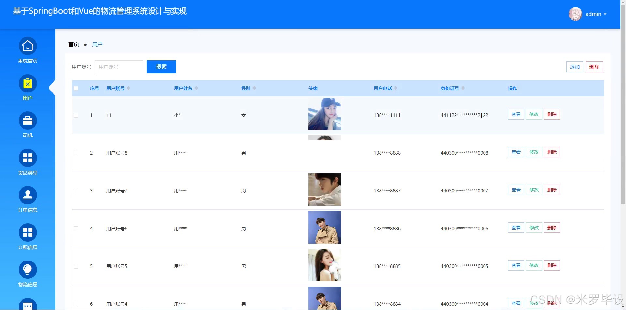The image size is (626, 310).
Task: Click the 头像 column header
Action: click(313, 88)
